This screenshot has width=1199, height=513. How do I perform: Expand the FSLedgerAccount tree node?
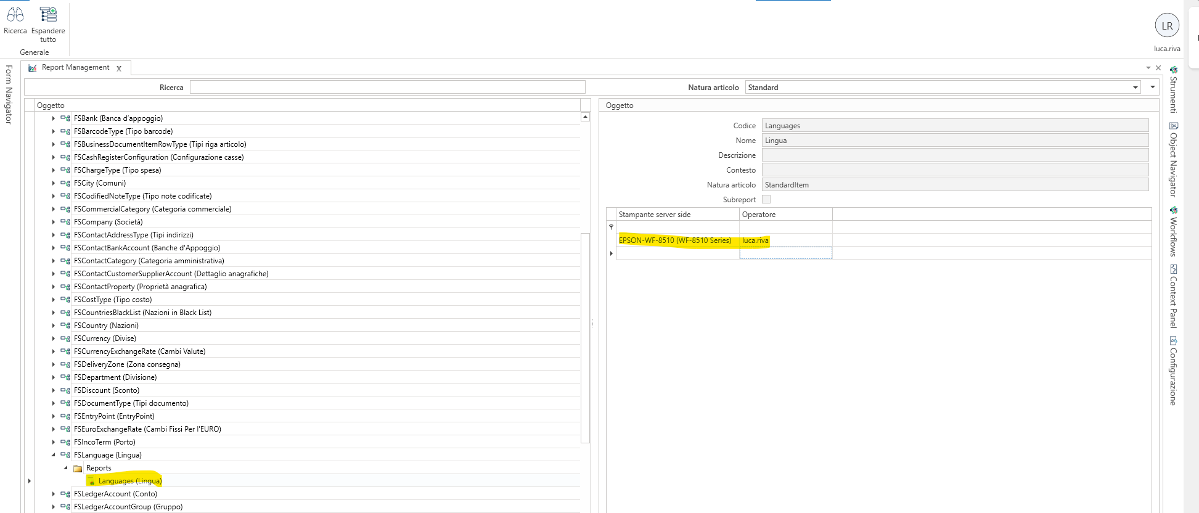(x=53, y=494)
